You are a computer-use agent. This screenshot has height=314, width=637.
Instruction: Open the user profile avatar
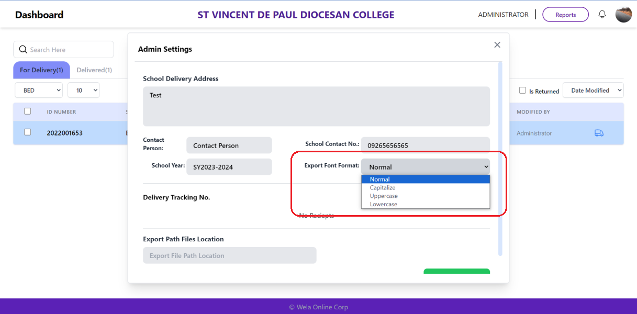click(x=623, y=15)
